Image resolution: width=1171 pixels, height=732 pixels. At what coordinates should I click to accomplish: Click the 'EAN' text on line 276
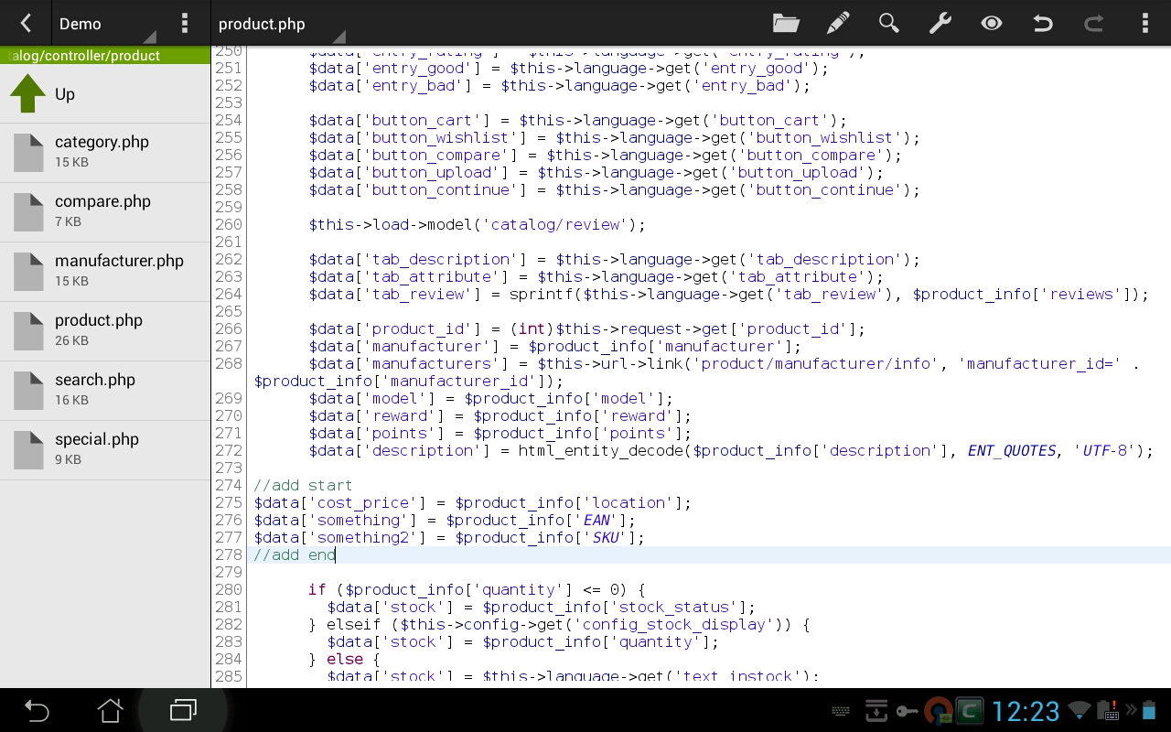[x=596, y=520]
